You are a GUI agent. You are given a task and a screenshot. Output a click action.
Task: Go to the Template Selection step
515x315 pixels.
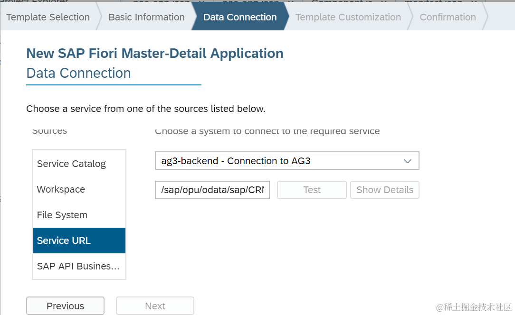48,17
